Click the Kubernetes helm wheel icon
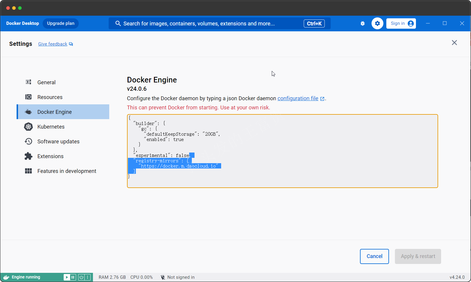471x282 pixels. (x=28, y=127)
